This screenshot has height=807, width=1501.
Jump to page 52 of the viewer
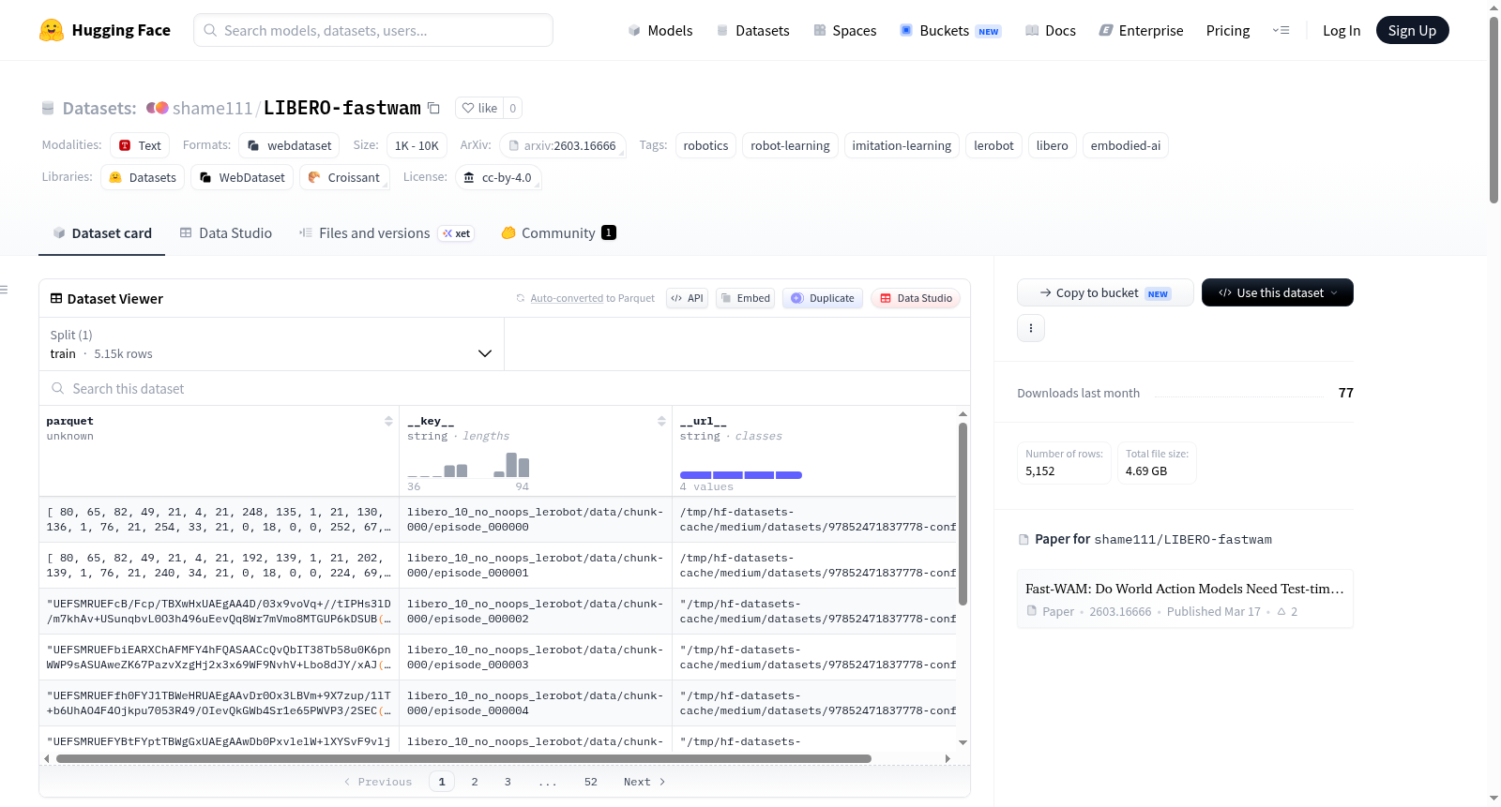tap(591, 782)
